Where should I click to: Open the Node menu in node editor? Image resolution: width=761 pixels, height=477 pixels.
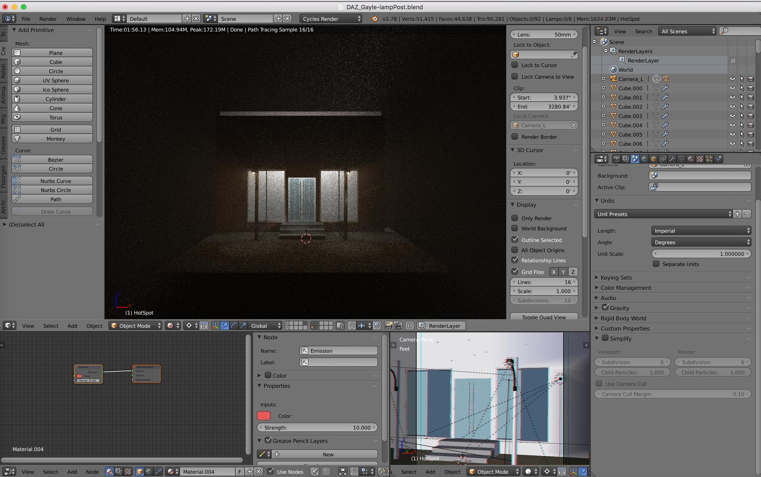click(x=92, y=472)
